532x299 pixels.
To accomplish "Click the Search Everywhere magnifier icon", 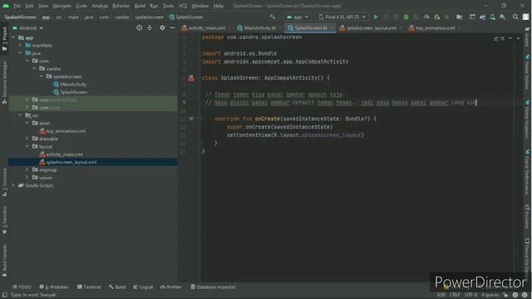I will (515, 17).
